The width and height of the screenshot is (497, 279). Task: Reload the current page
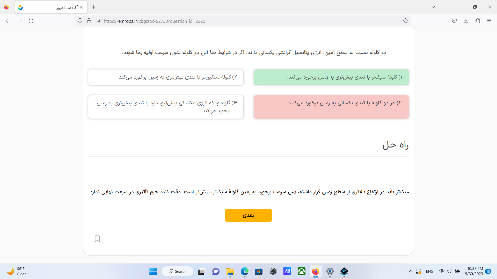point(31,21)
